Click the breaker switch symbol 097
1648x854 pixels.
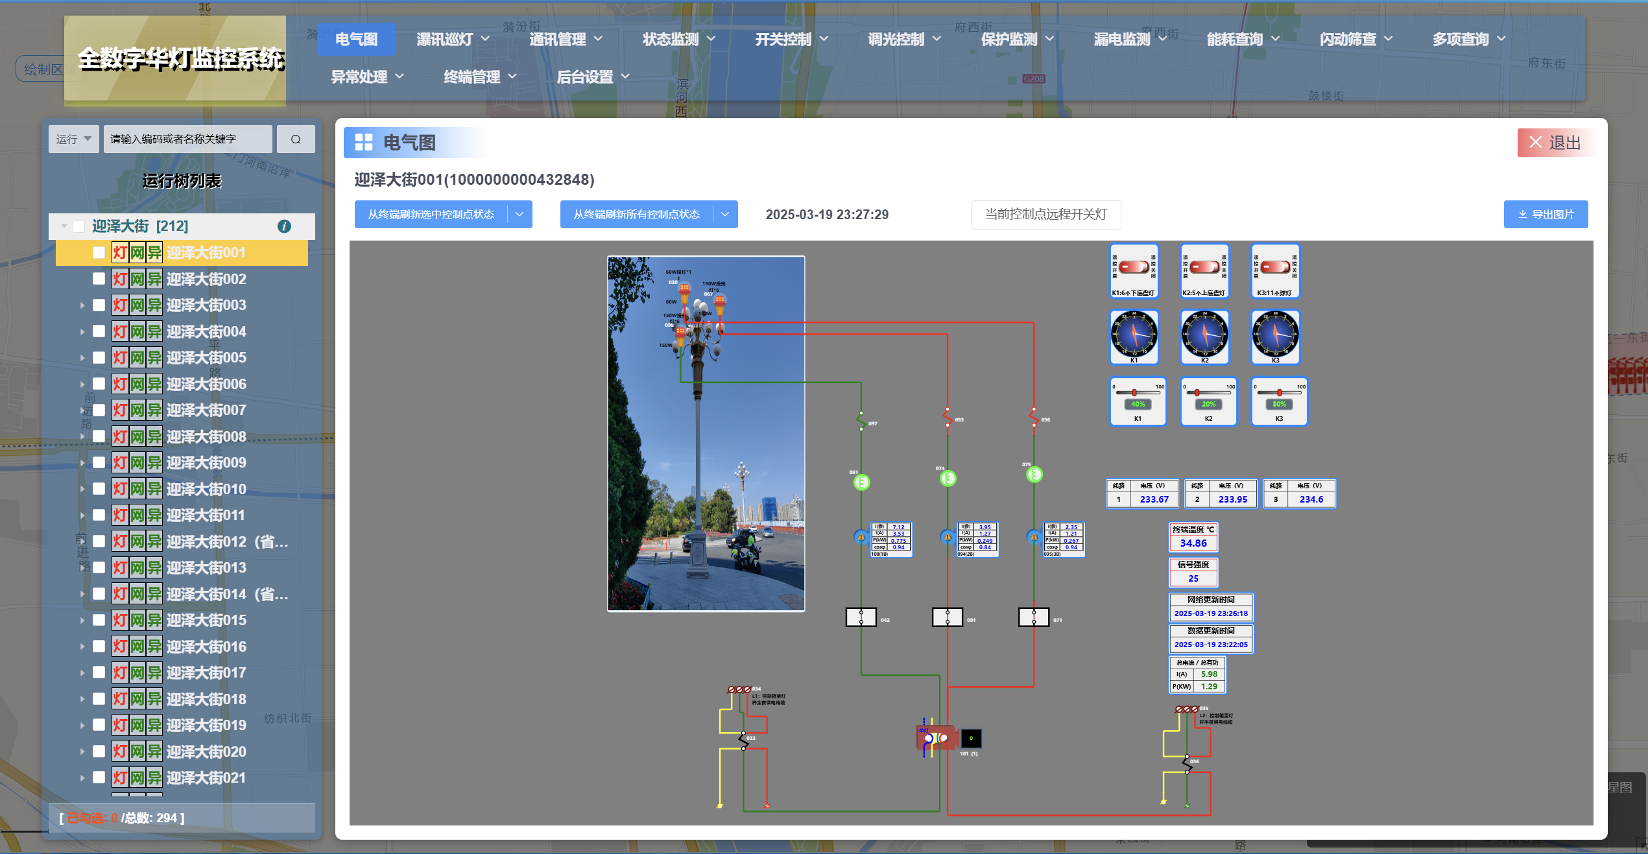coord(861,420)
